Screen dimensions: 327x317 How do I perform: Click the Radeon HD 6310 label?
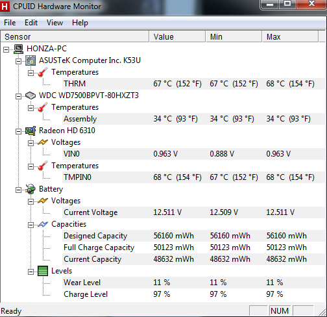(67, 131)
